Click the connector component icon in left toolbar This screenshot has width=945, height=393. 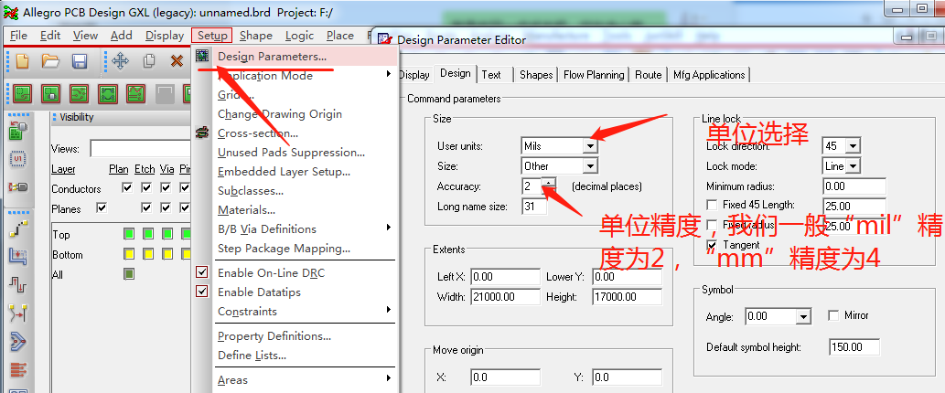coord(18,187)
